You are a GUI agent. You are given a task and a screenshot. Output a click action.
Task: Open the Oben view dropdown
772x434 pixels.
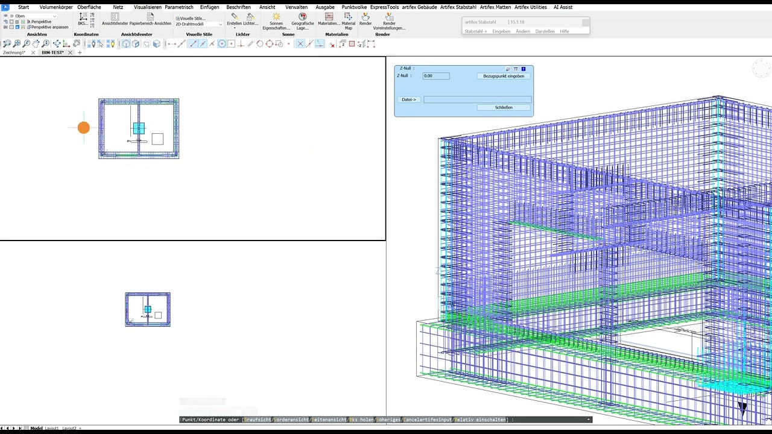pyautogui.click(x=34, y=16)
